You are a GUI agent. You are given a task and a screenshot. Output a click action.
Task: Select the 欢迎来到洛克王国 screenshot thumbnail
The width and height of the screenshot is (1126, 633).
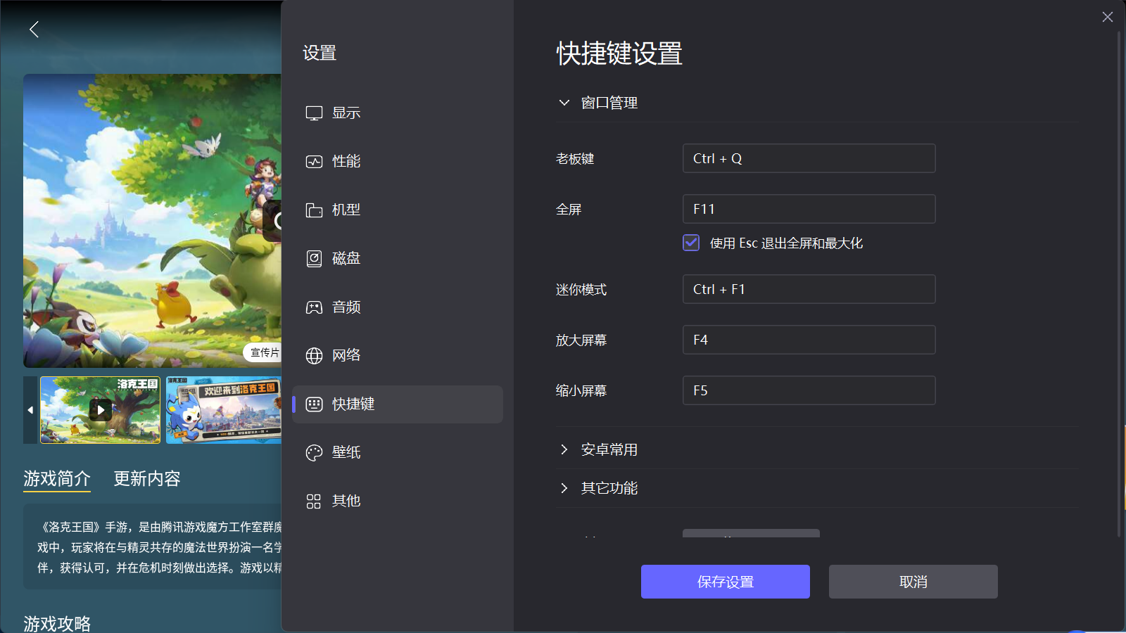pos(224,410)
